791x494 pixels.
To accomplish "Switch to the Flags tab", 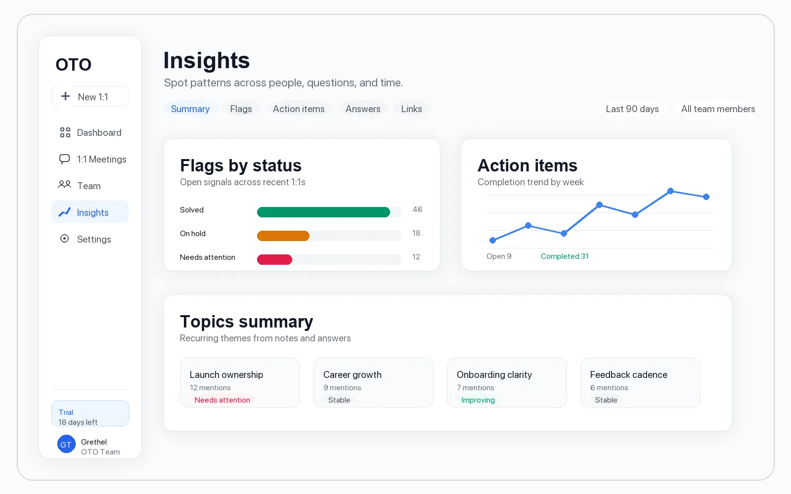I will tap(241, 109).
